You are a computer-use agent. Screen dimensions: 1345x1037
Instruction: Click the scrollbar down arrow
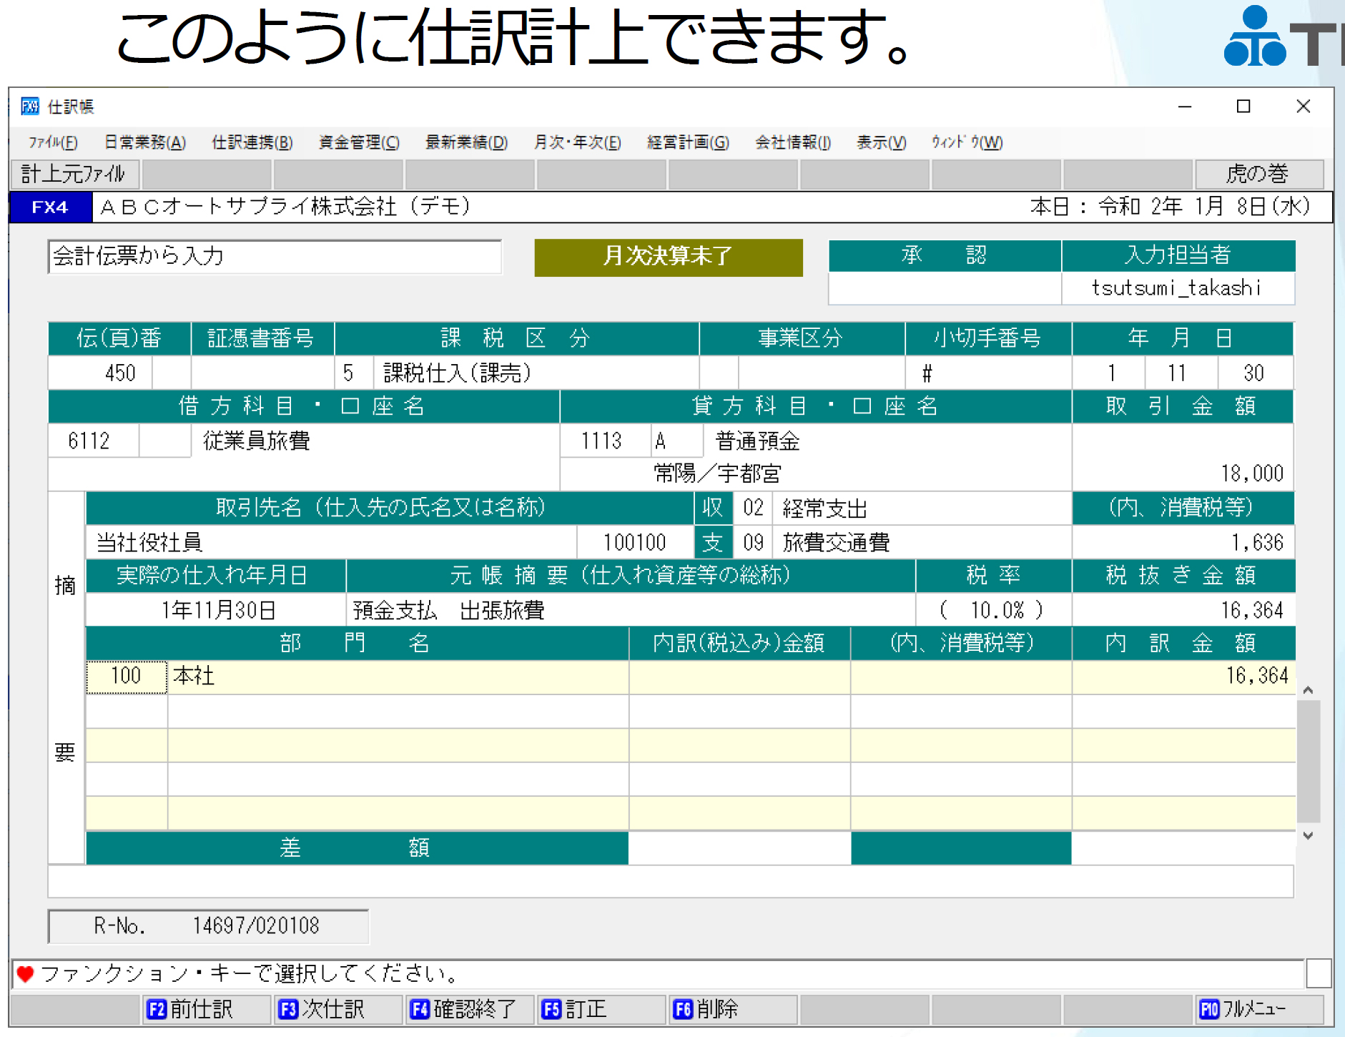[1306, 835]
